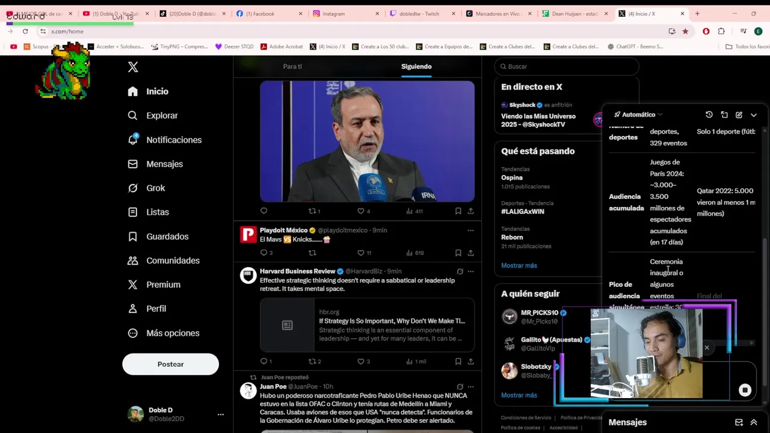Repost the Harvard Business Review post

coord(312,361)
